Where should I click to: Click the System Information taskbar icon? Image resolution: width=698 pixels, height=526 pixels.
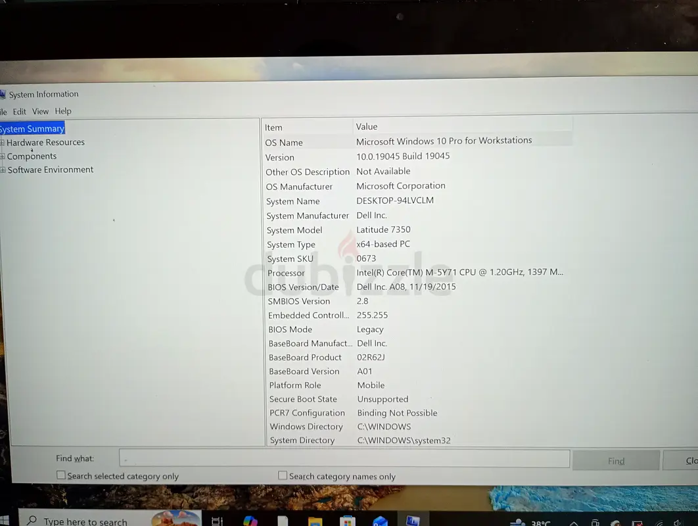tap(413, 520)
